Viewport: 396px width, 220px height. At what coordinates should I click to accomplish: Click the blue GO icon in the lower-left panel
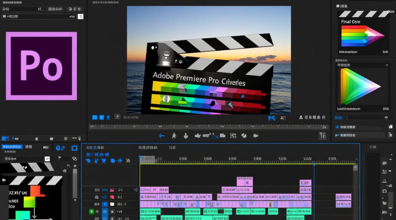[60, 148]
